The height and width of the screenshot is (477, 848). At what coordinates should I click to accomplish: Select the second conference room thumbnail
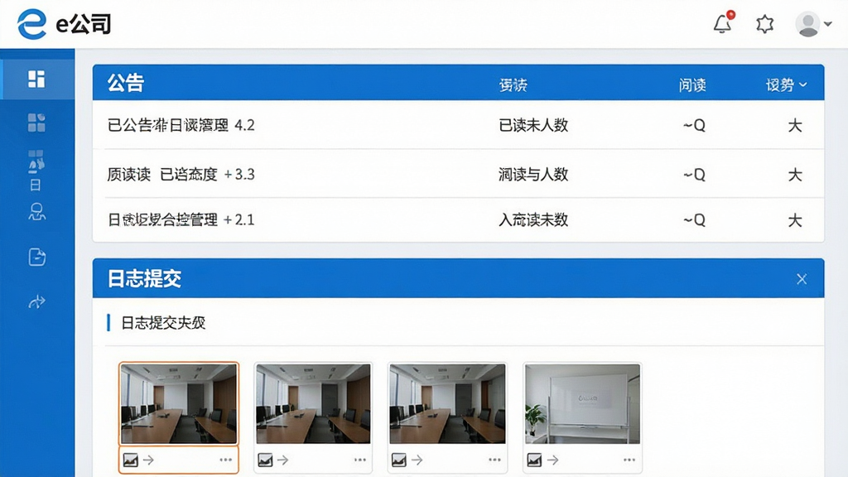(313, 404)
